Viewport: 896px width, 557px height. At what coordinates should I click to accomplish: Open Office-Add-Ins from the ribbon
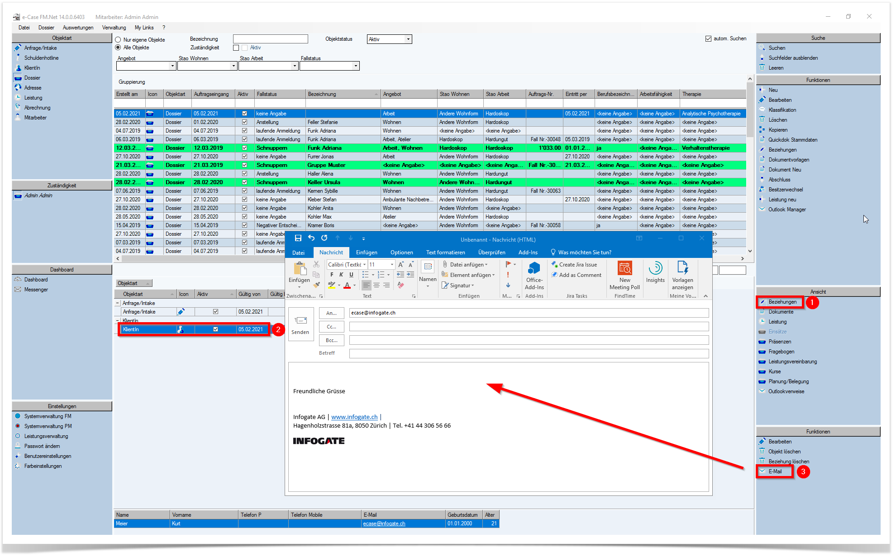tap(534, 276)
